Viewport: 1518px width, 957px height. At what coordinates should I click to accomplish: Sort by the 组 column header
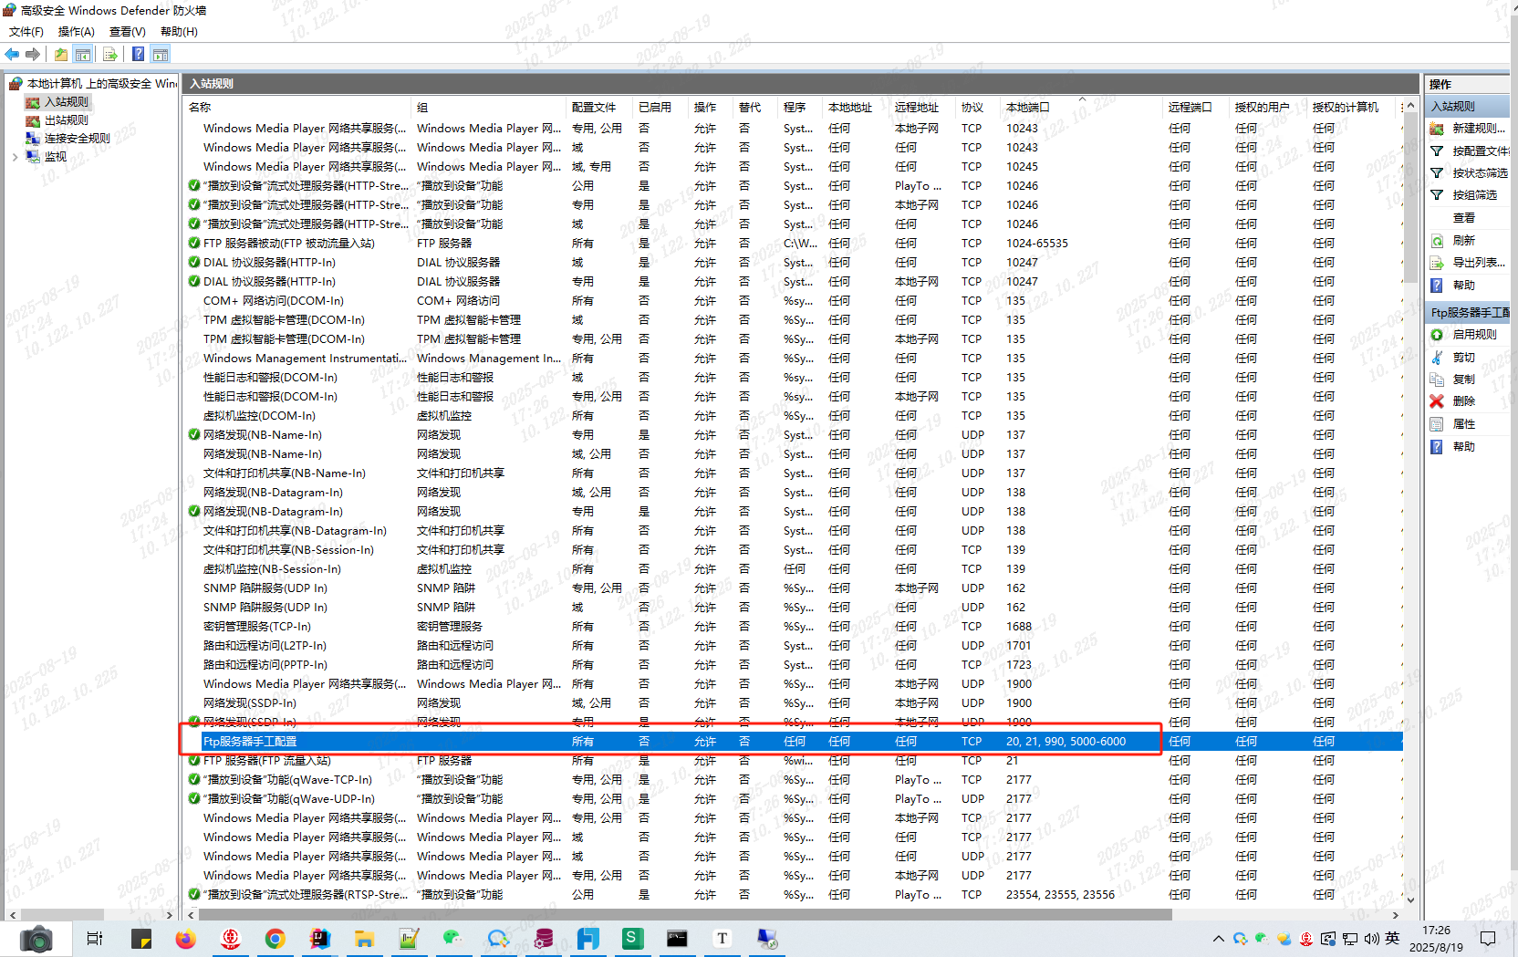(x=488, y=108)
